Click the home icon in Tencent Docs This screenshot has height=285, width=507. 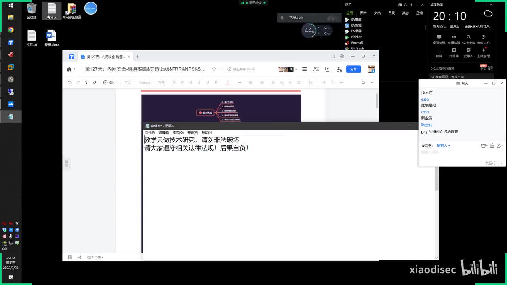(69, 69)
